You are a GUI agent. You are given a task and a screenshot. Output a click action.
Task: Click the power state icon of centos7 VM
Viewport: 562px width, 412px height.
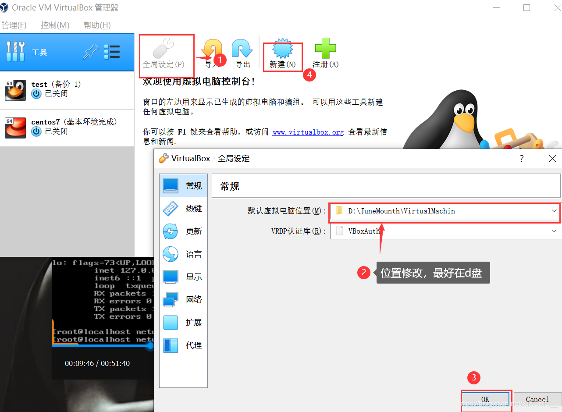[36, 131]
